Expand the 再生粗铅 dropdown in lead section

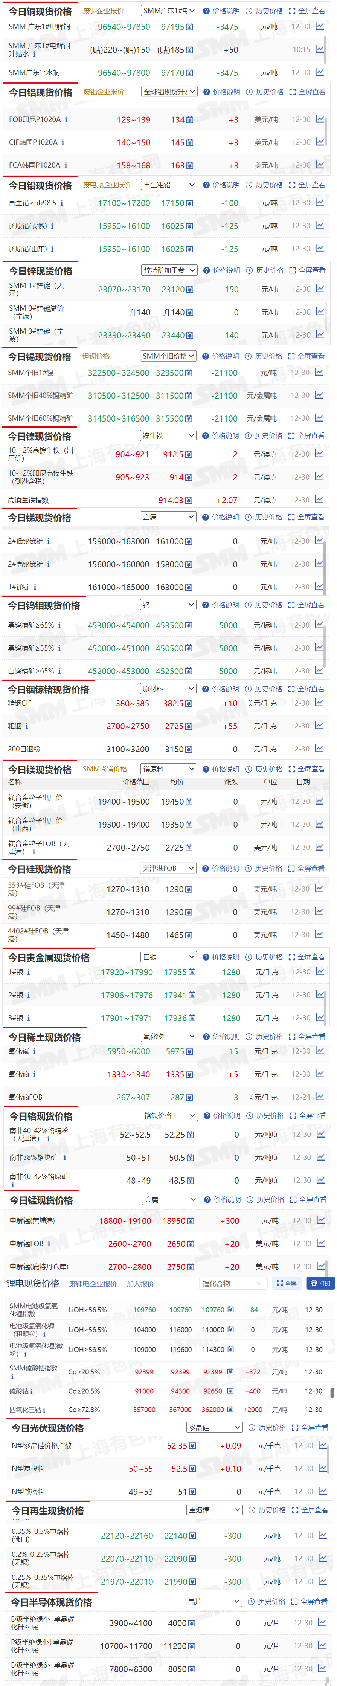pos(169,185)
